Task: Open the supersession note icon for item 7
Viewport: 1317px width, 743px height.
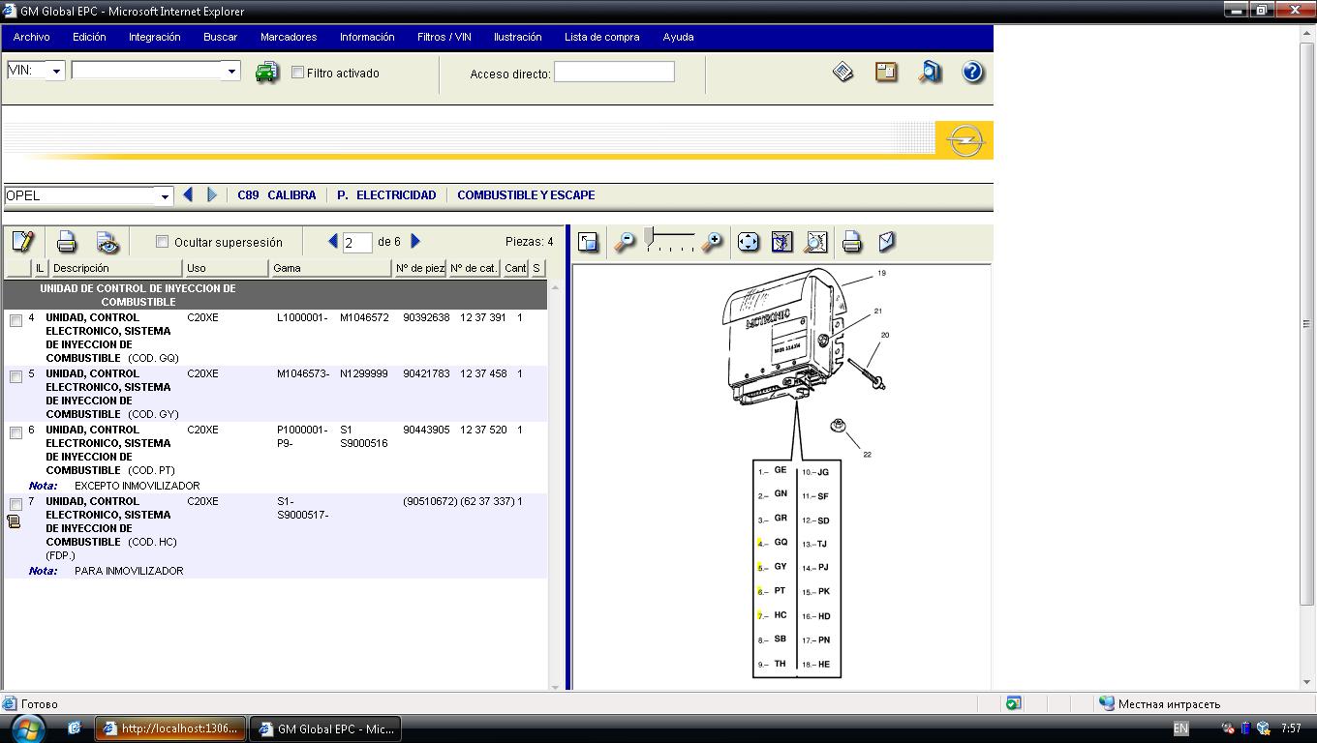Action: 14,521
